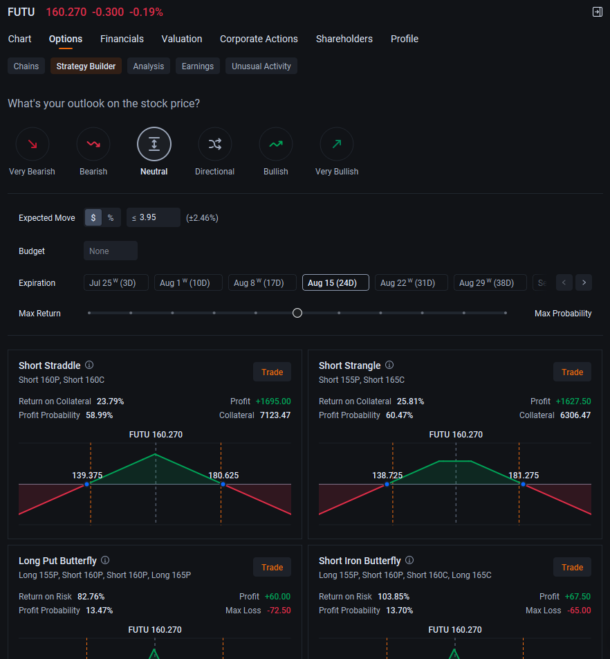
Task: Select the Aug 8 (17D) expiration
Action: click(x=262, y=283)
